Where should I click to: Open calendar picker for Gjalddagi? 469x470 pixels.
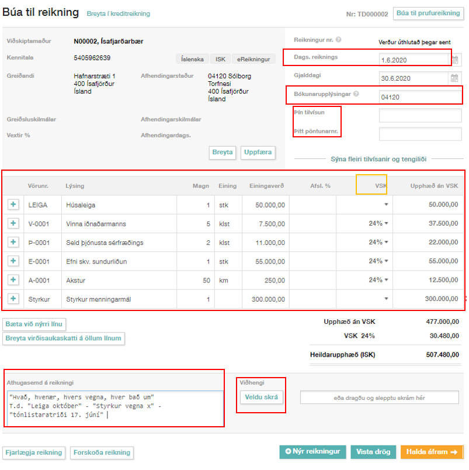[x=455, y=78]
